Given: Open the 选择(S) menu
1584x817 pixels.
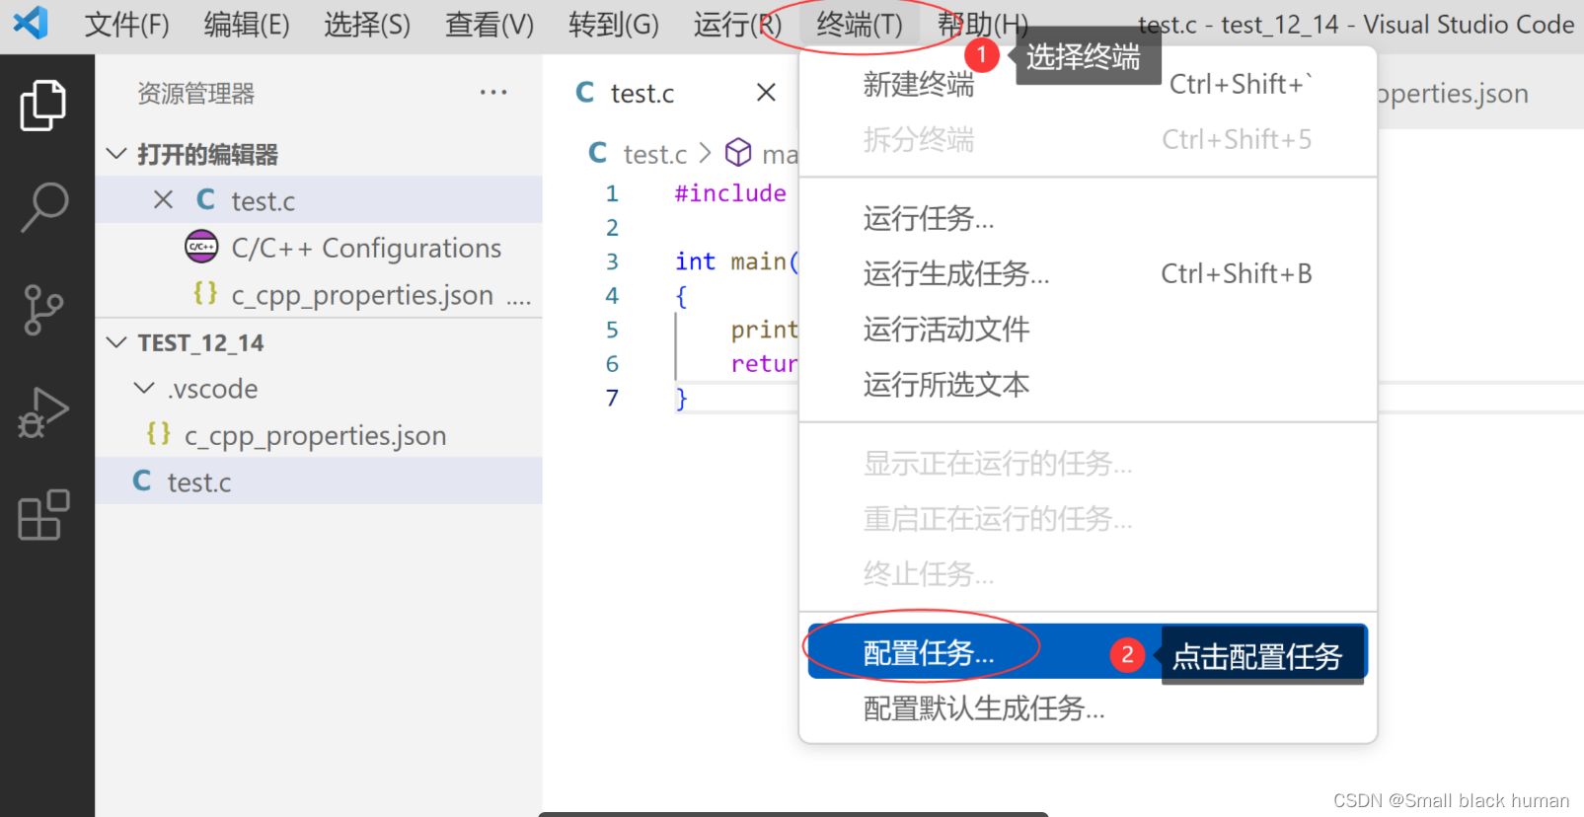Looking at the screenshot, I should coord(367,25).
